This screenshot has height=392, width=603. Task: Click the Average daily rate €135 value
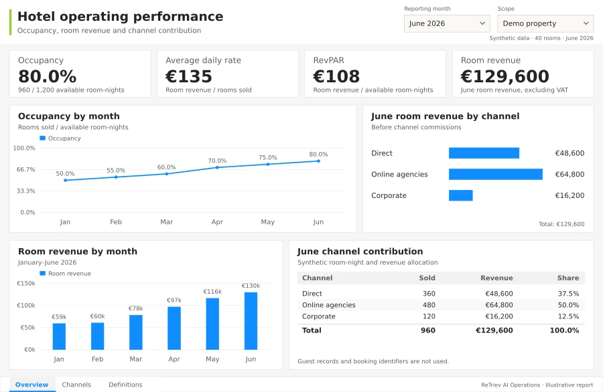pos(189,76)
